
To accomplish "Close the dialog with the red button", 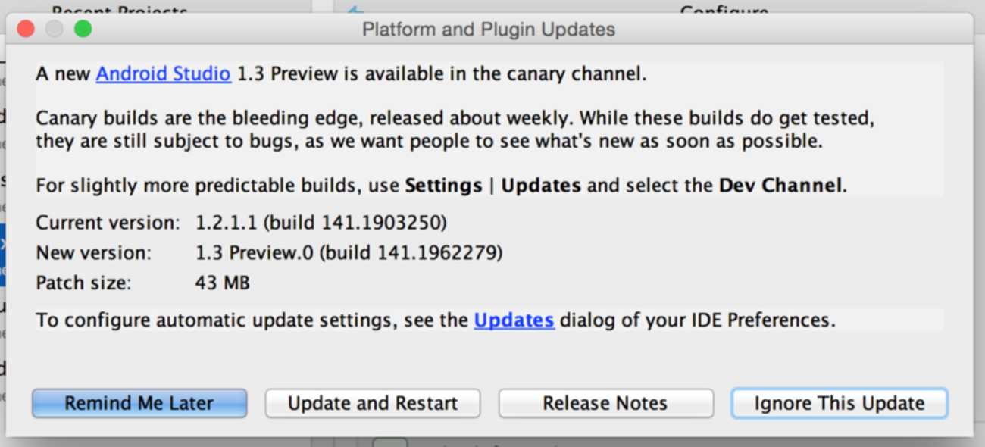I will pos(26,30).
